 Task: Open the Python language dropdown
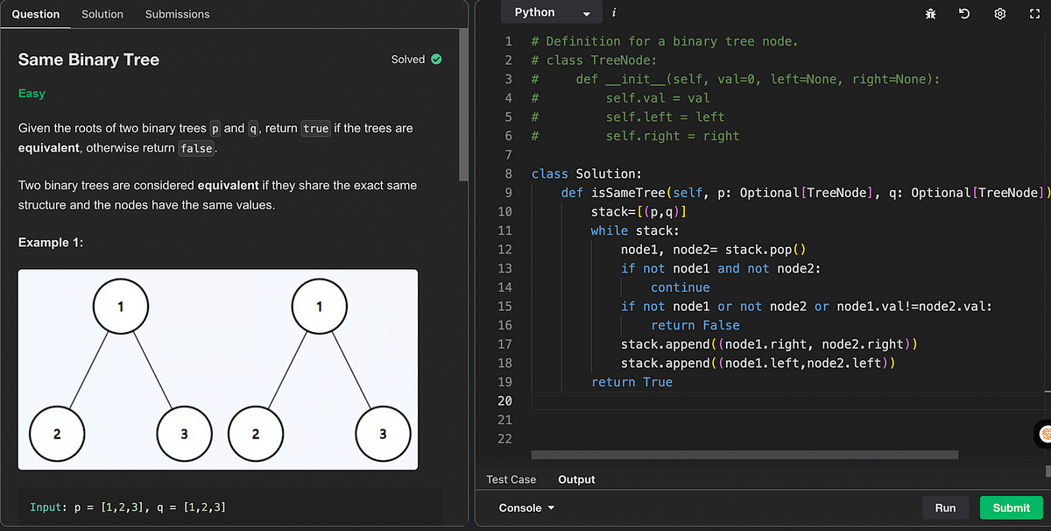click(544, 12)
